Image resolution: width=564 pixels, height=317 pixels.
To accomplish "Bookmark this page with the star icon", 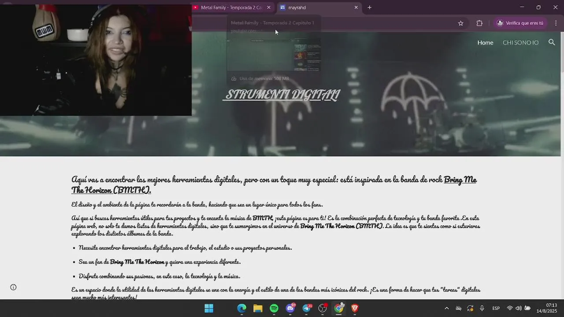I will click(x=460, y=23).
